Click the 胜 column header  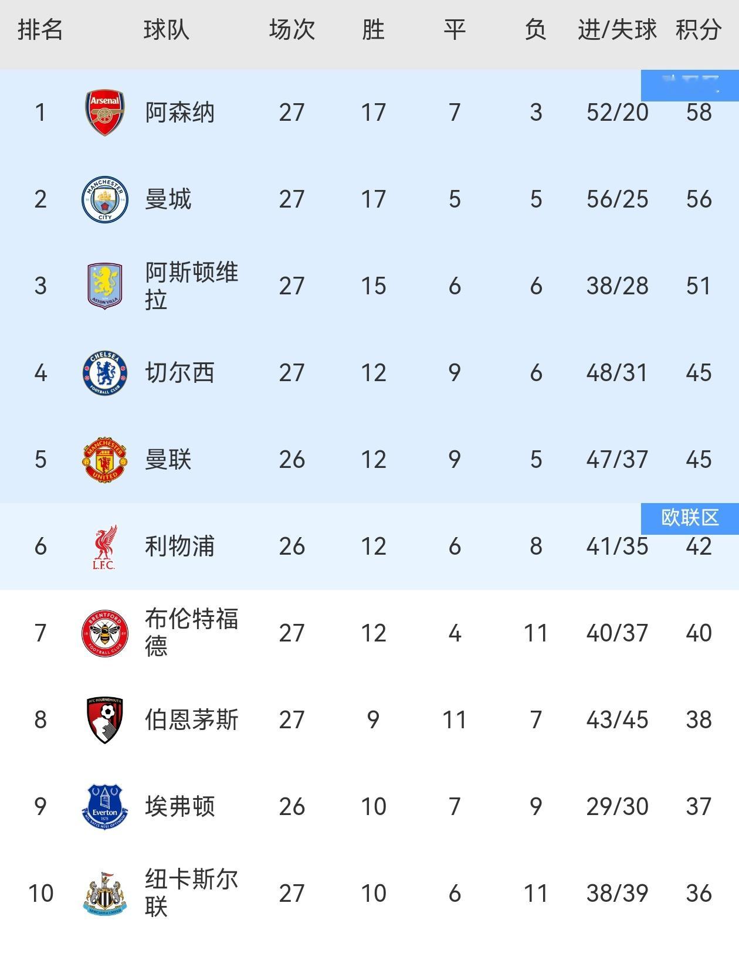pos(373,30)
